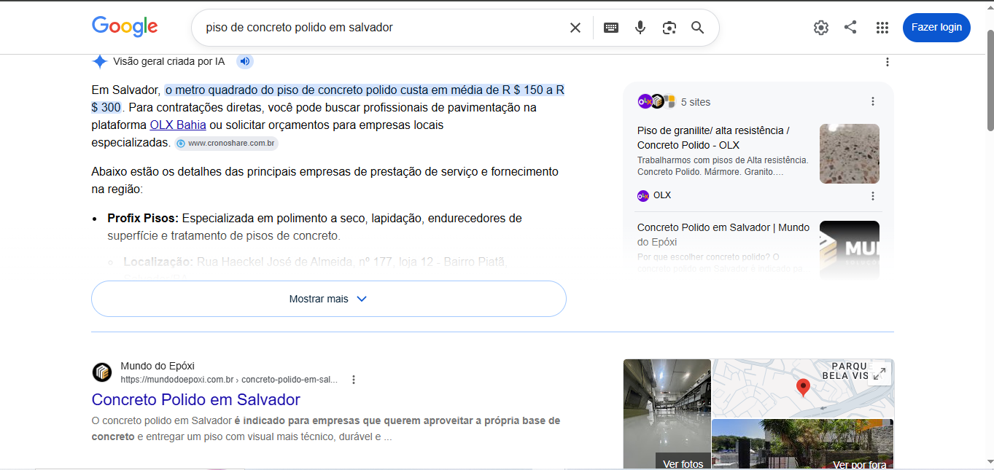Click 'Profix Pisos:' bold text
The image size is (994, 470).
click(143, 218)
